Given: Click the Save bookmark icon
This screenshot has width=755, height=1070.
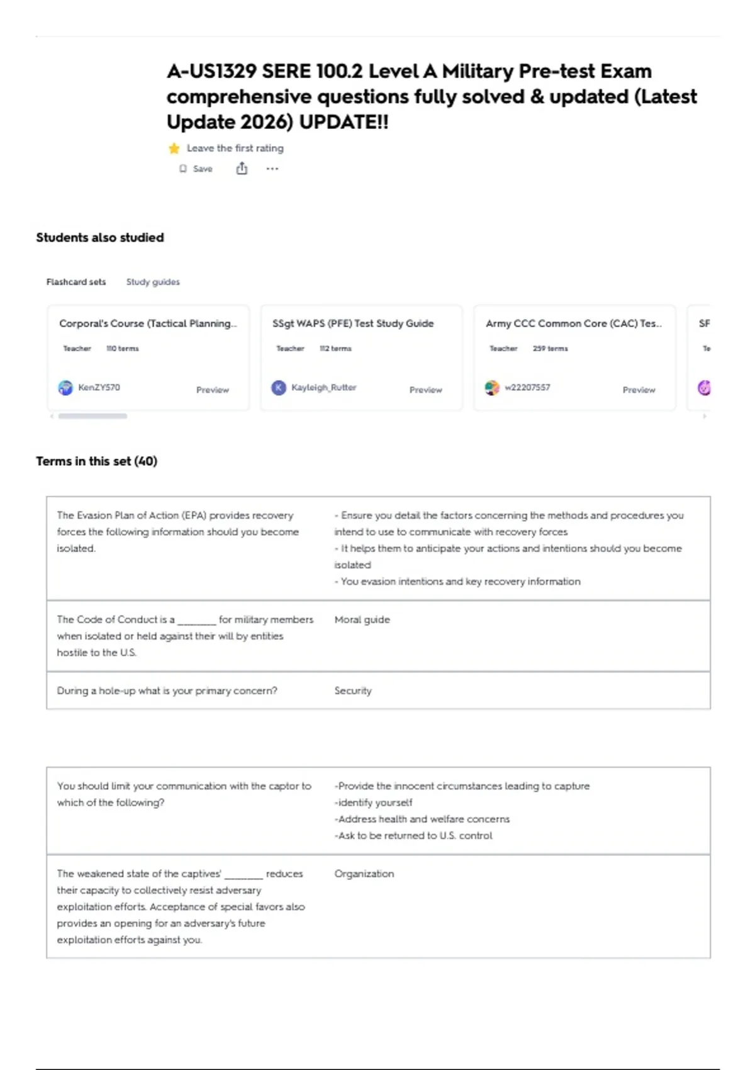Looking at the screenshot, I should click(183, 169).
